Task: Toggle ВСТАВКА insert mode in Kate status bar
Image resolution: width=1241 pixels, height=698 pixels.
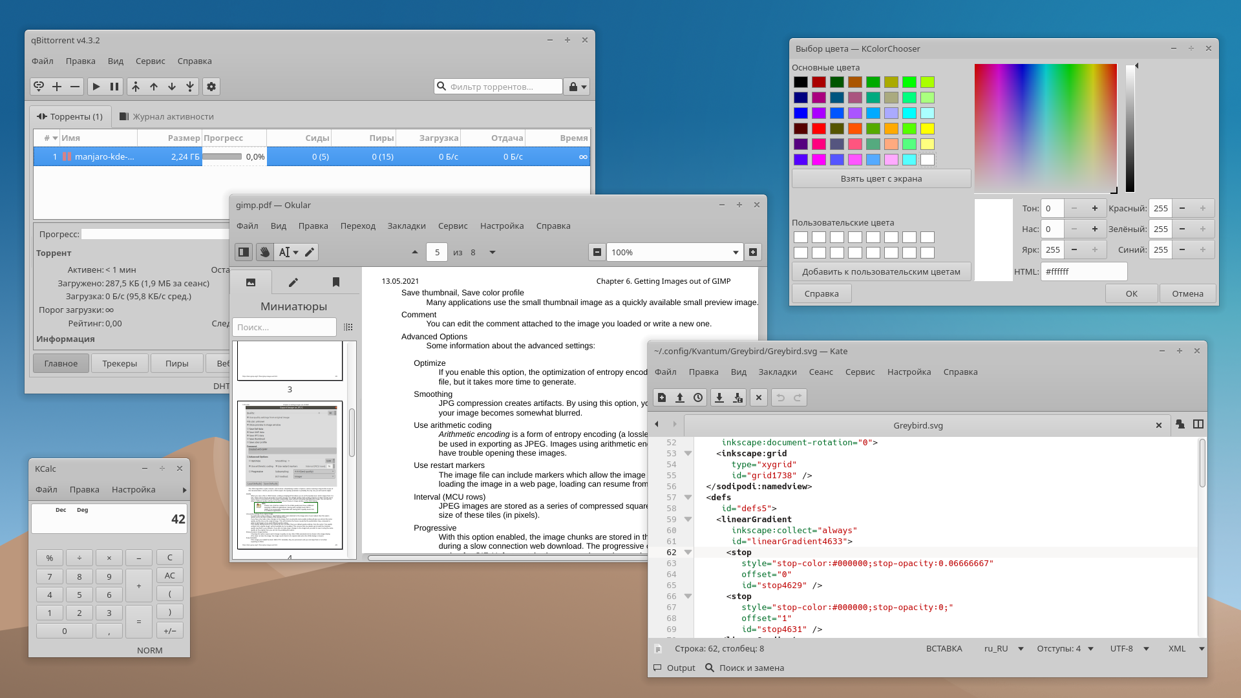Action: [944, 649]
